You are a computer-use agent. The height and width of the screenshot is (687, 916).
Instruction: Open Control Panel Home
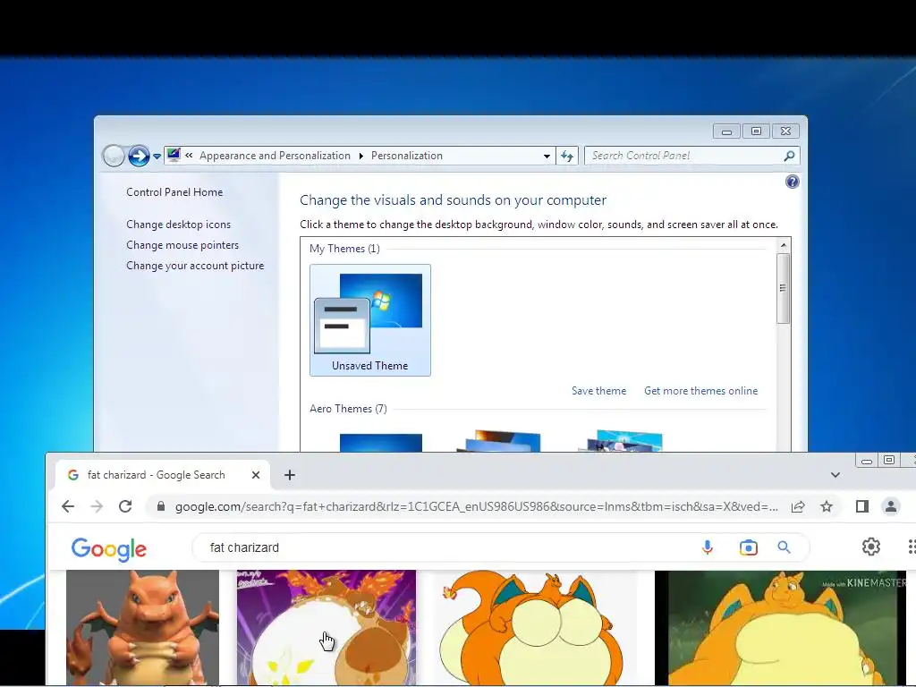174,192
